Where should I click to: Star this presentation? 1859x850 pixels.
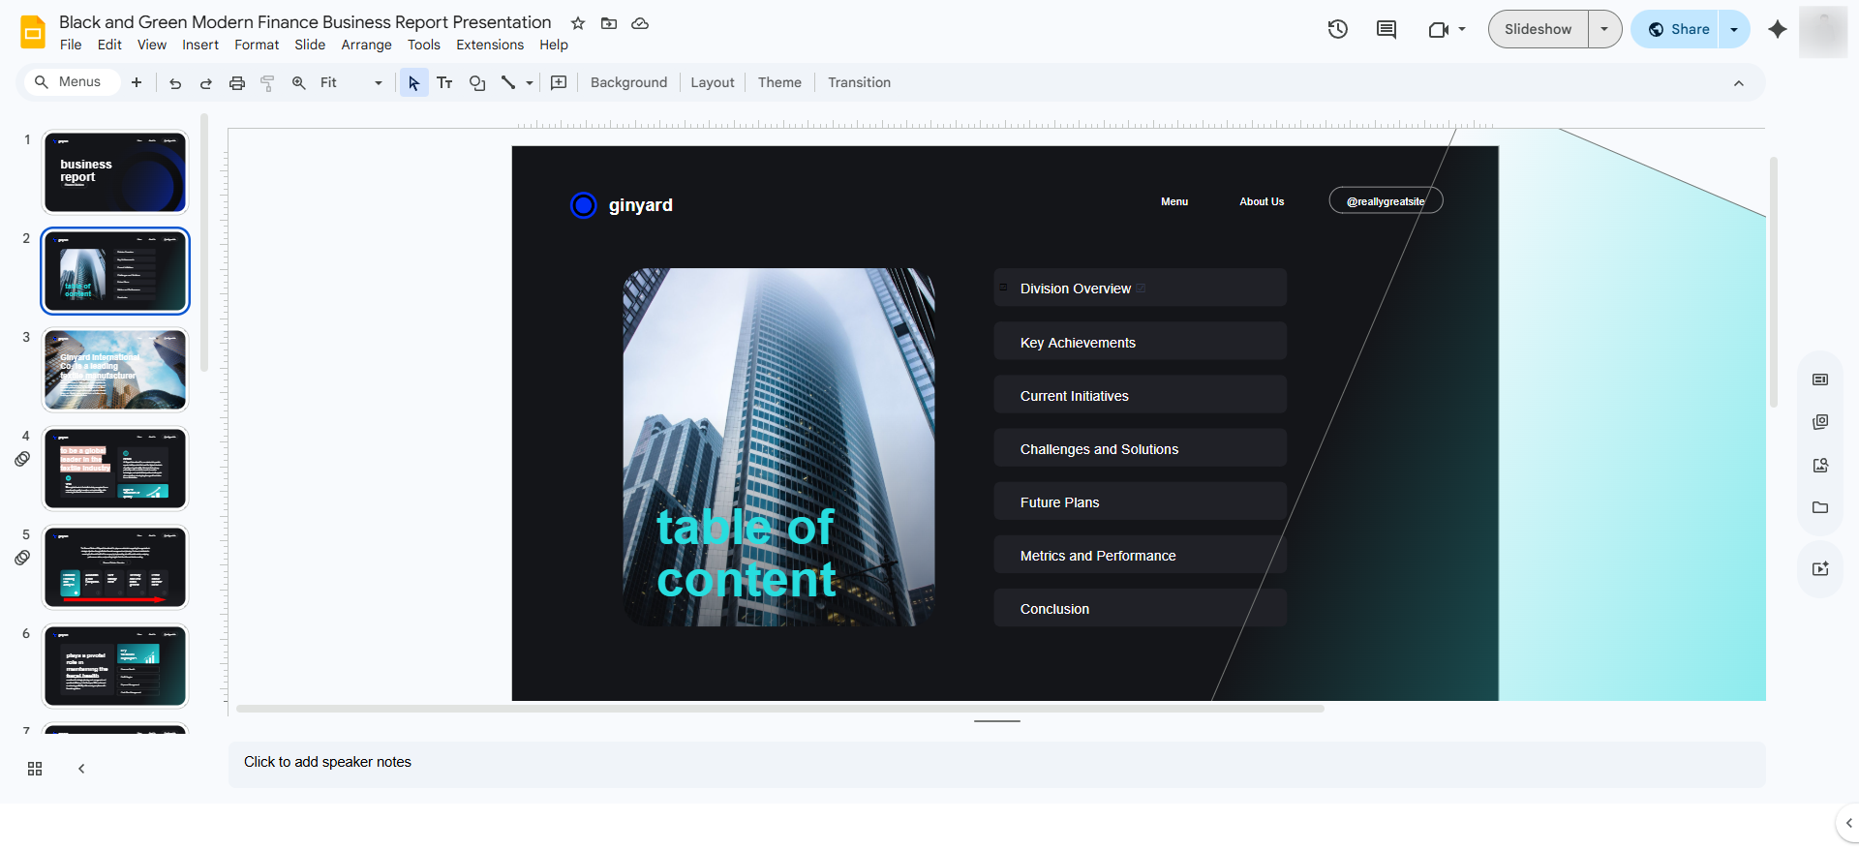tap(578, 23)
